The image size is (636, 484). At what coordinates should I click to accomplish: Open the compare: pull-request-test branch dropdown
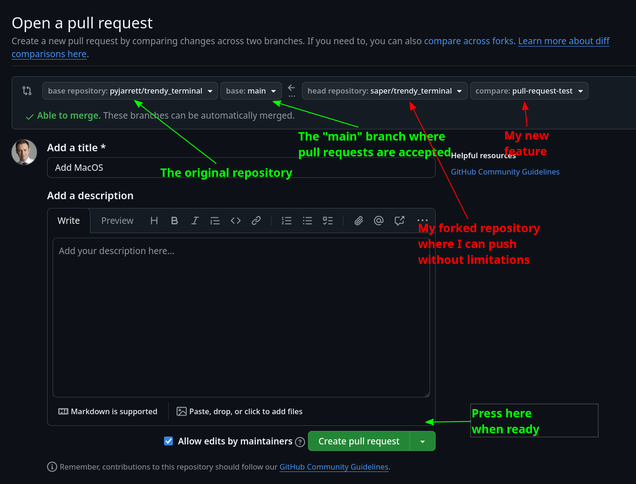pos(529,91)
